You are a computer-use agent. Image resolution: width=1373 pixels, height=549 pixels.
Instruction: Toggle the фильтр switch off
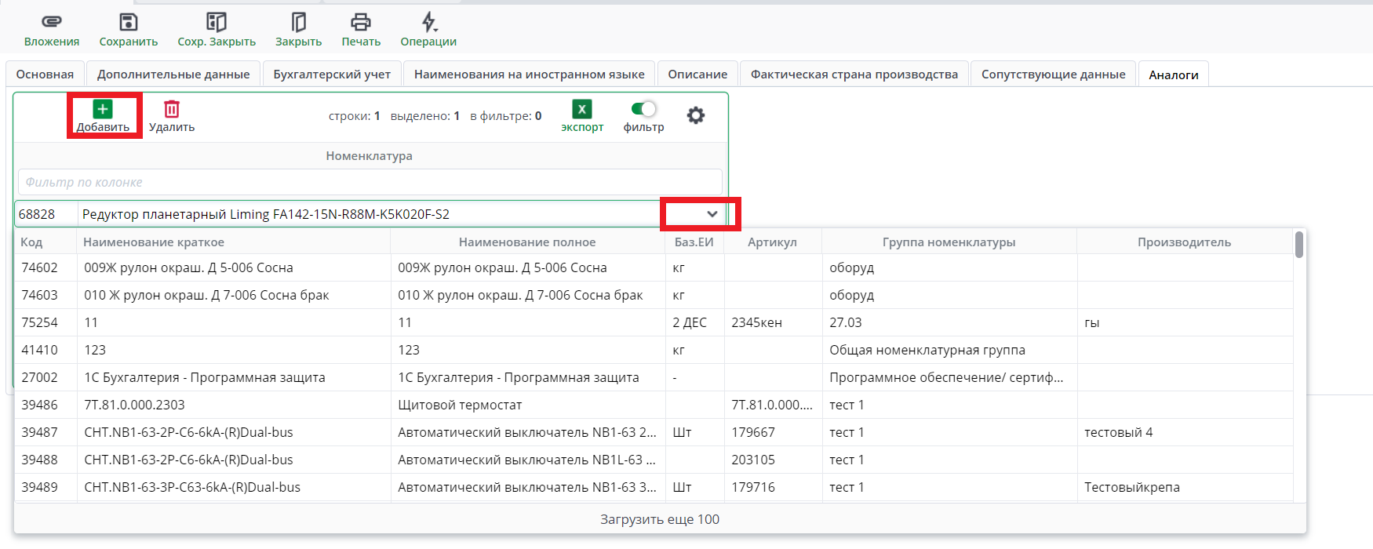(x=643, y=109)
